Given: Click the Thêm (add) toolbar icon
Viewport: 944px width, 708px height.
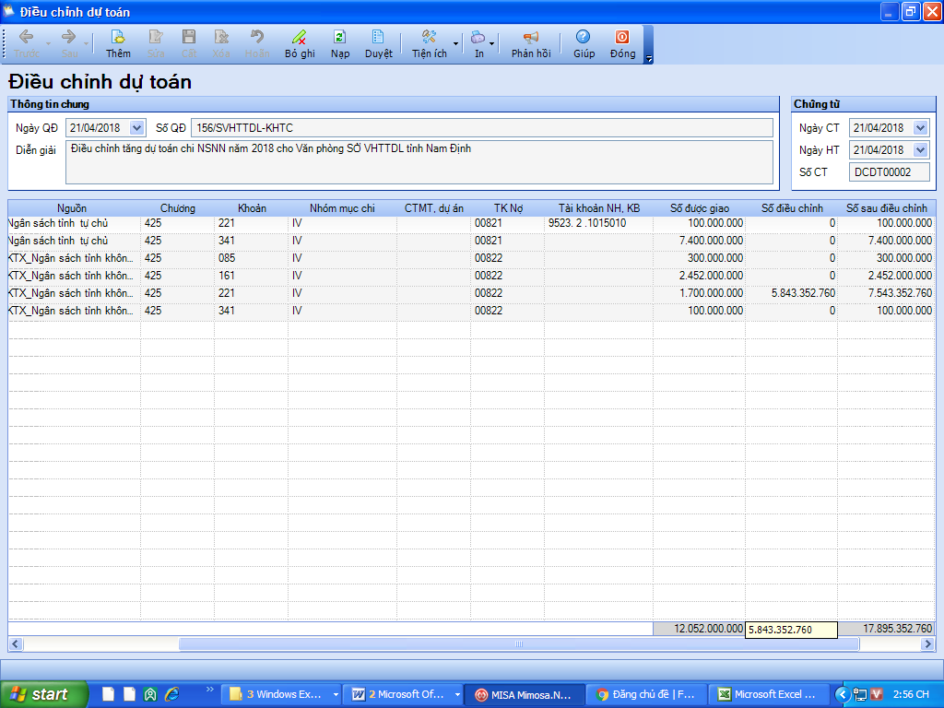Looking at the screenshot, I should (118, 37).
